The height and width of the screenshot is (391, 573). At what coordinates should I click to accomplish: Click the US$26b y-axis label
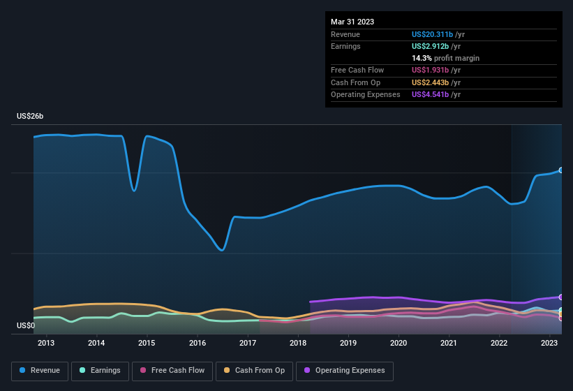(x=30, y=116)
